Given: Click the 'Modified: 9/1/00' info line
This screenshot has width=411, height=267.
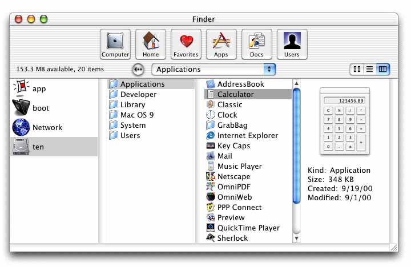Looking at the screenshot, I should coord(340,197).
